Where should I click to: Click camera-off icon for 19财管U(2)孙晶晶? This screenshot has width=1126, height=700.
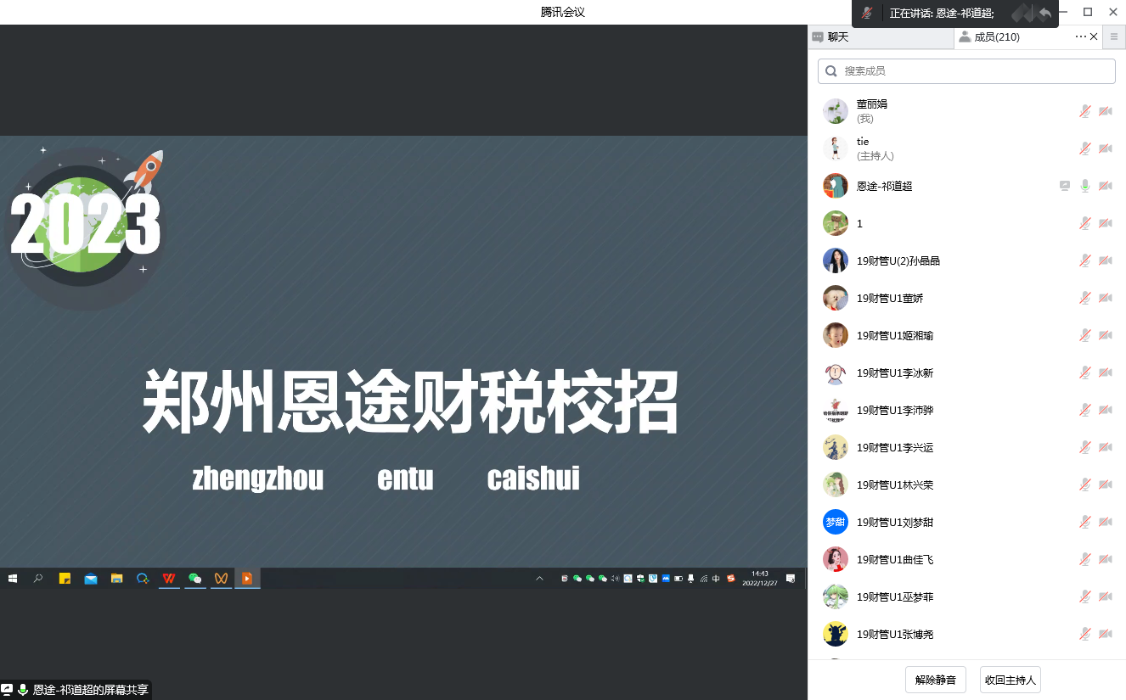1106,260
